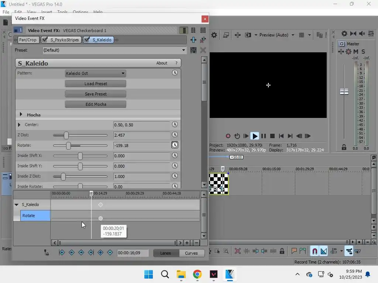Screen dimensions: 378x283
Task: Switch to the Lanes view
Action: (x=165, y=253)
